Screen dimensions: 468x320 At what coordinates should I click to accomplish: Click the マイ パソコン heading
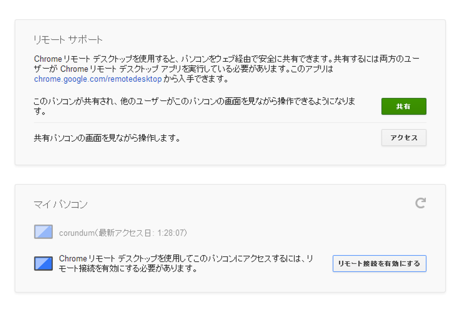coord(61,204)
